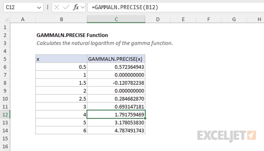Select column G header
The image size is (264, 151).
[x=234, y=19]
